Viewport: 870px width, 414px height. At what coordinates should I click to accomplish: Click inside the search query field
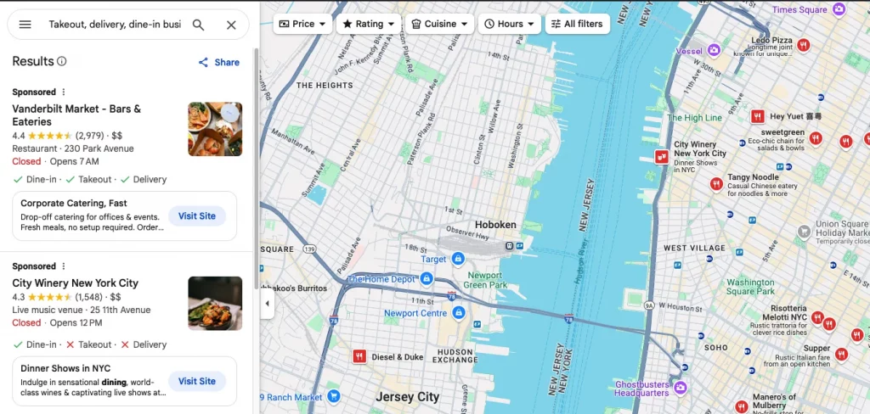(x=115, y=25)
